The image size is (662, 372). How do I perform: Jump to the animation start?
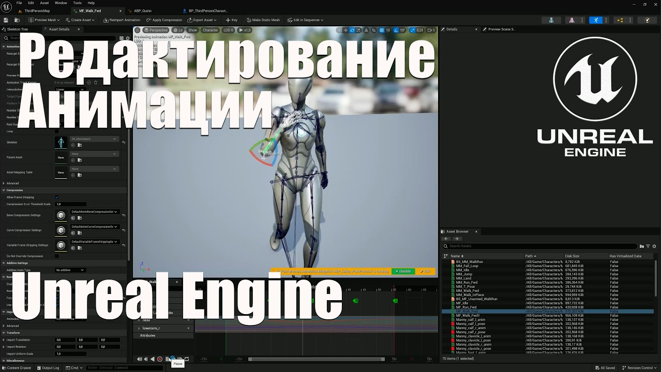tap(140, 359)
